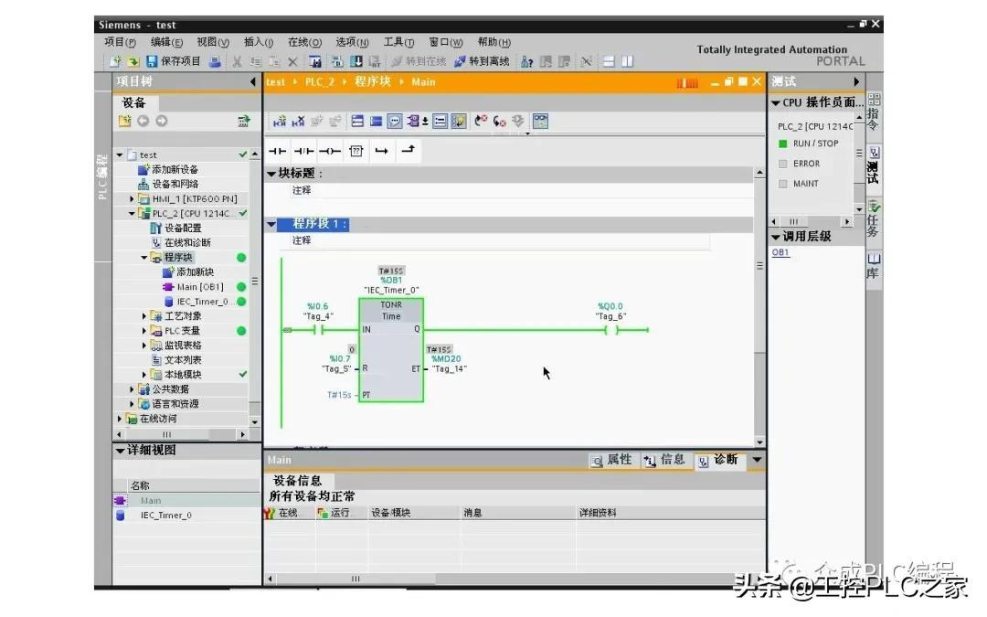Collapse the PLC_2 [CPU 1214C node
This screenshot has height=617, width=987.
click(x=132, y=213)
